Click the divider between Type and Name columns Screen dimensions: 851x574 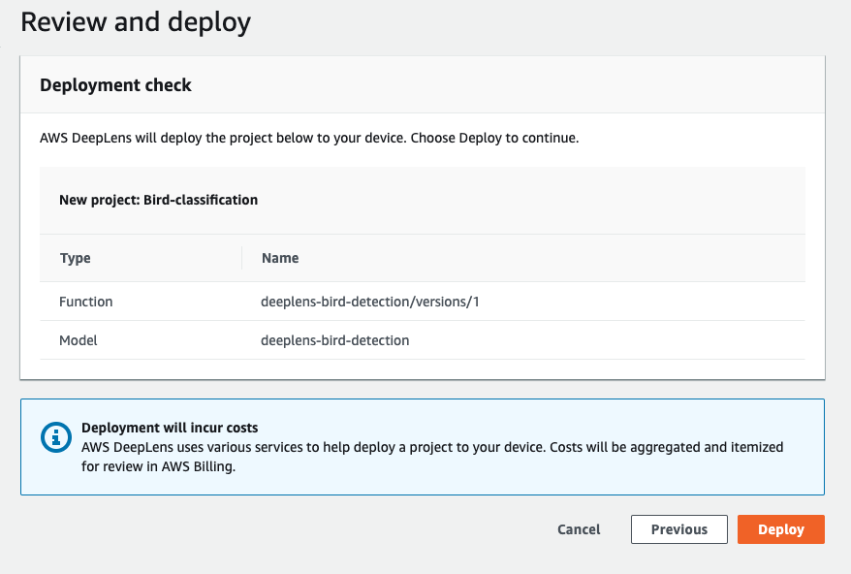(241, 258)
